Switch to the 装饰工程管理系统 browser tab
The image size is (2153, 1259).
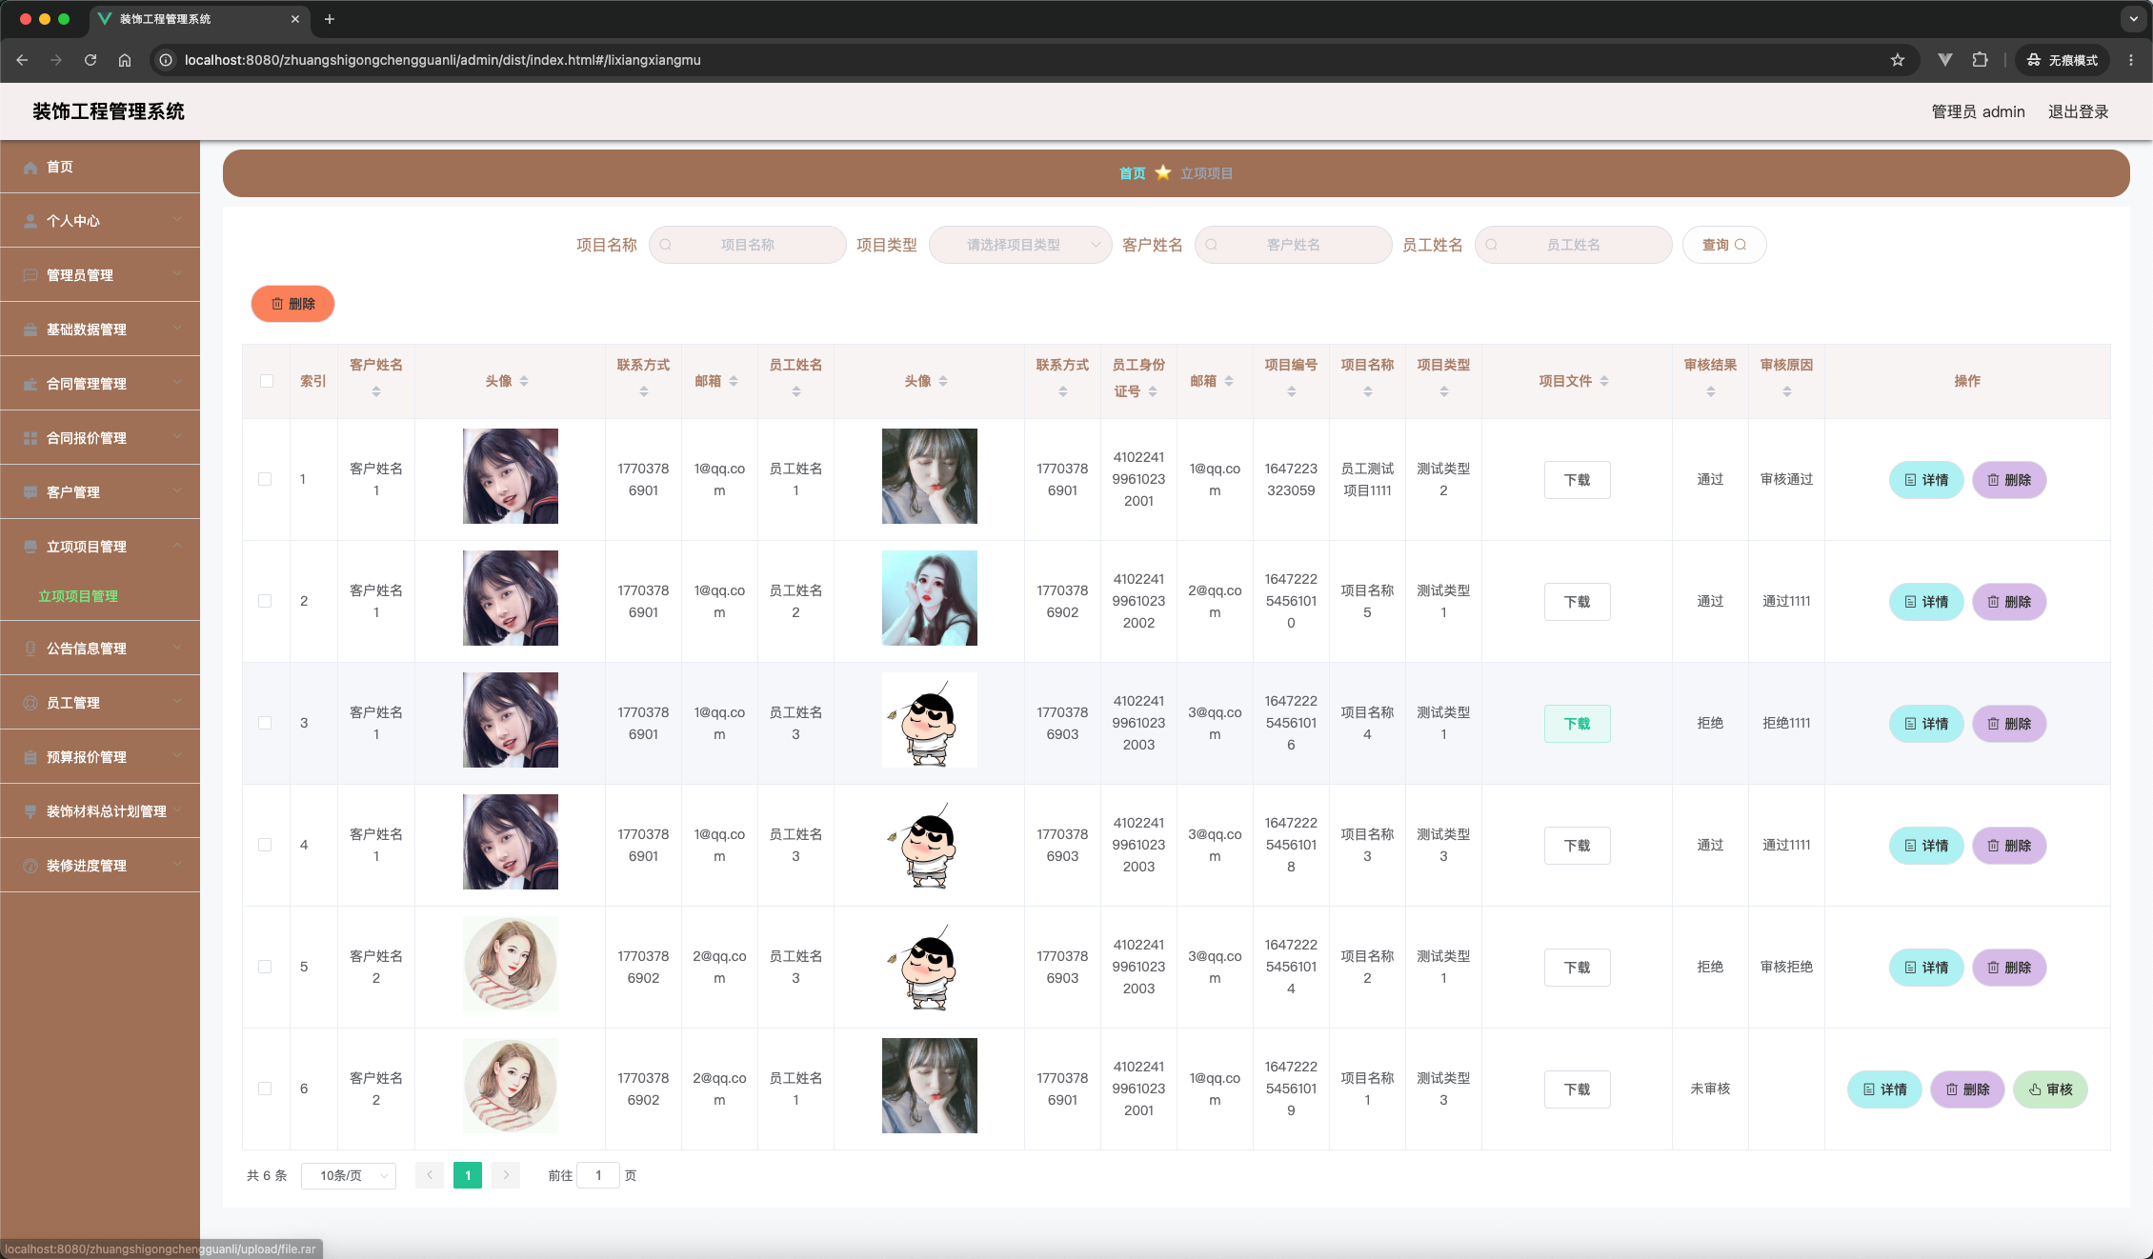pos(200,19)
